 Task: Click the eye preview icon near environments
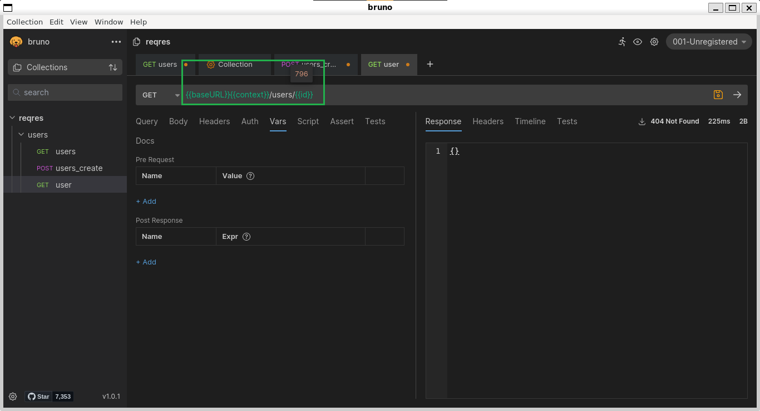[x=638, y=42]
